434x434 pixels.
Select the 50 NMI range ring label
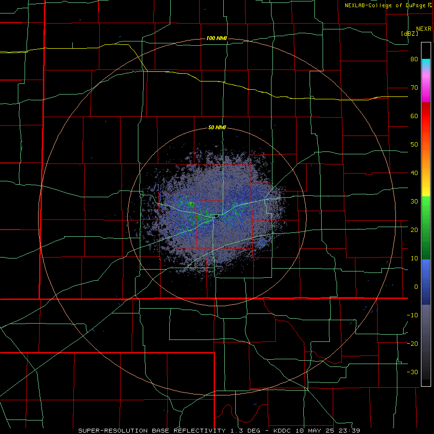point(217,128)
